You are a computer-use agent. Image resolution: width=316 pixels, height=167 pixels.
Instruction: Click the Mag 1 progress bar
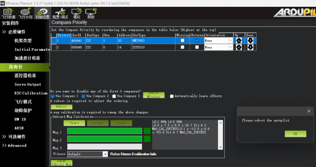[105, 131]
